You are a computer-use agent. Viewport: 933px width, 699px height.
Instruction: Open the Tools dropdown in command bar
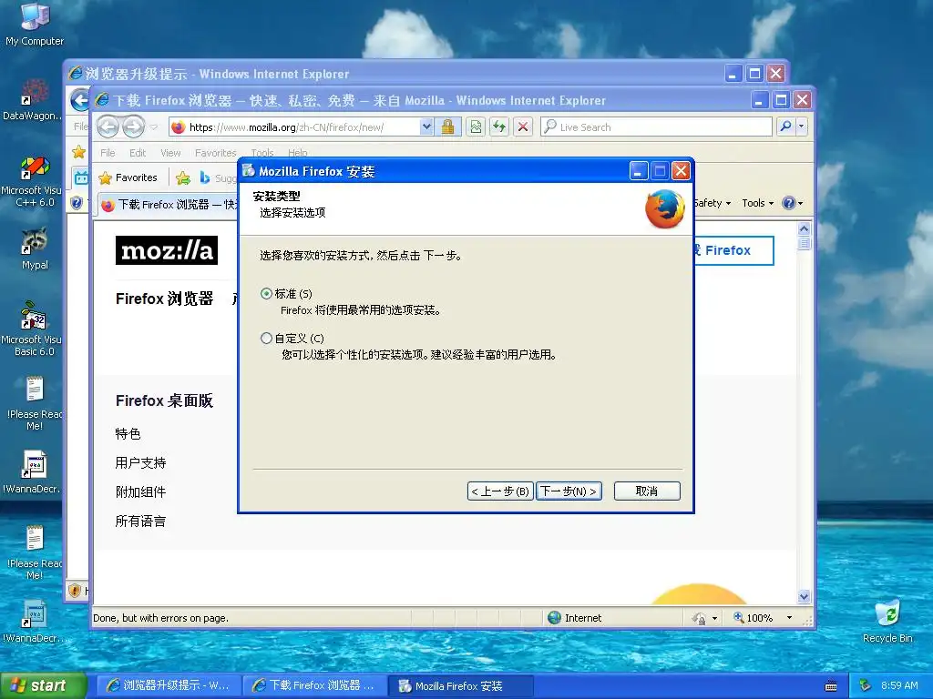click(x=757, y=203)
